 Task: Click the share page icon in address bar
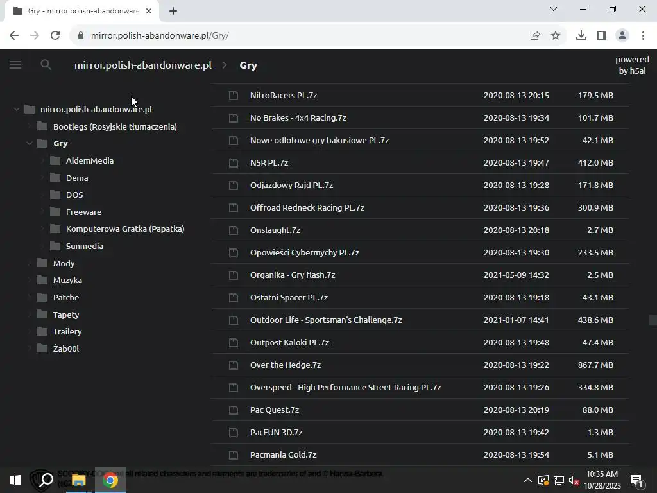point(534,36)
